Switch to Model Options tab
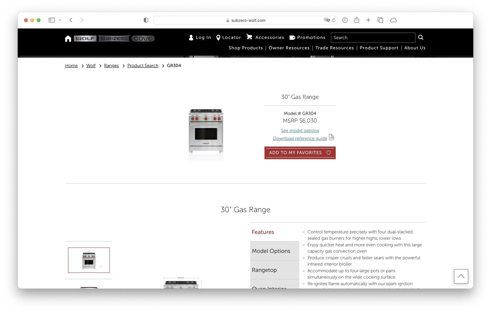Viewport: 491px width, 312px height. pyautogui.click(x=271, y=251)
